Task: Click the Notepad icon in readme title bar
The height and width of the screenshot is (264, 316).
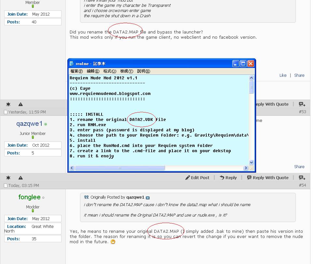Action: tap(72, 64)
